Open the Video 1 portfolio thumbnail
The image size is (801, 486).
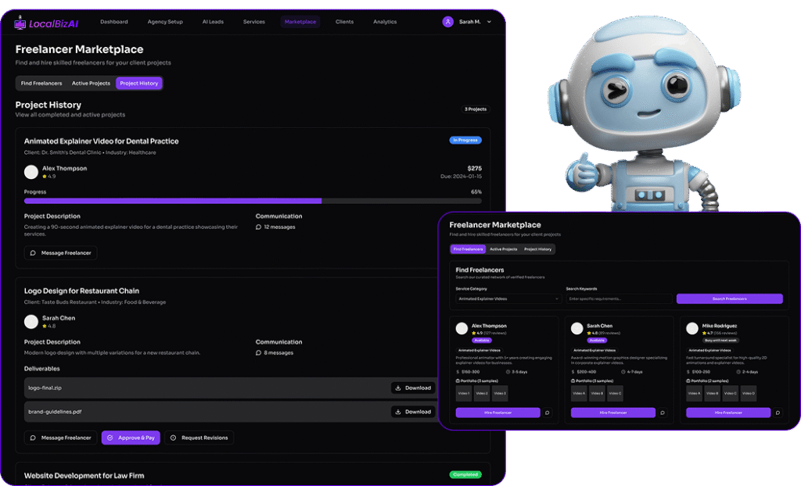pos(463,394)
